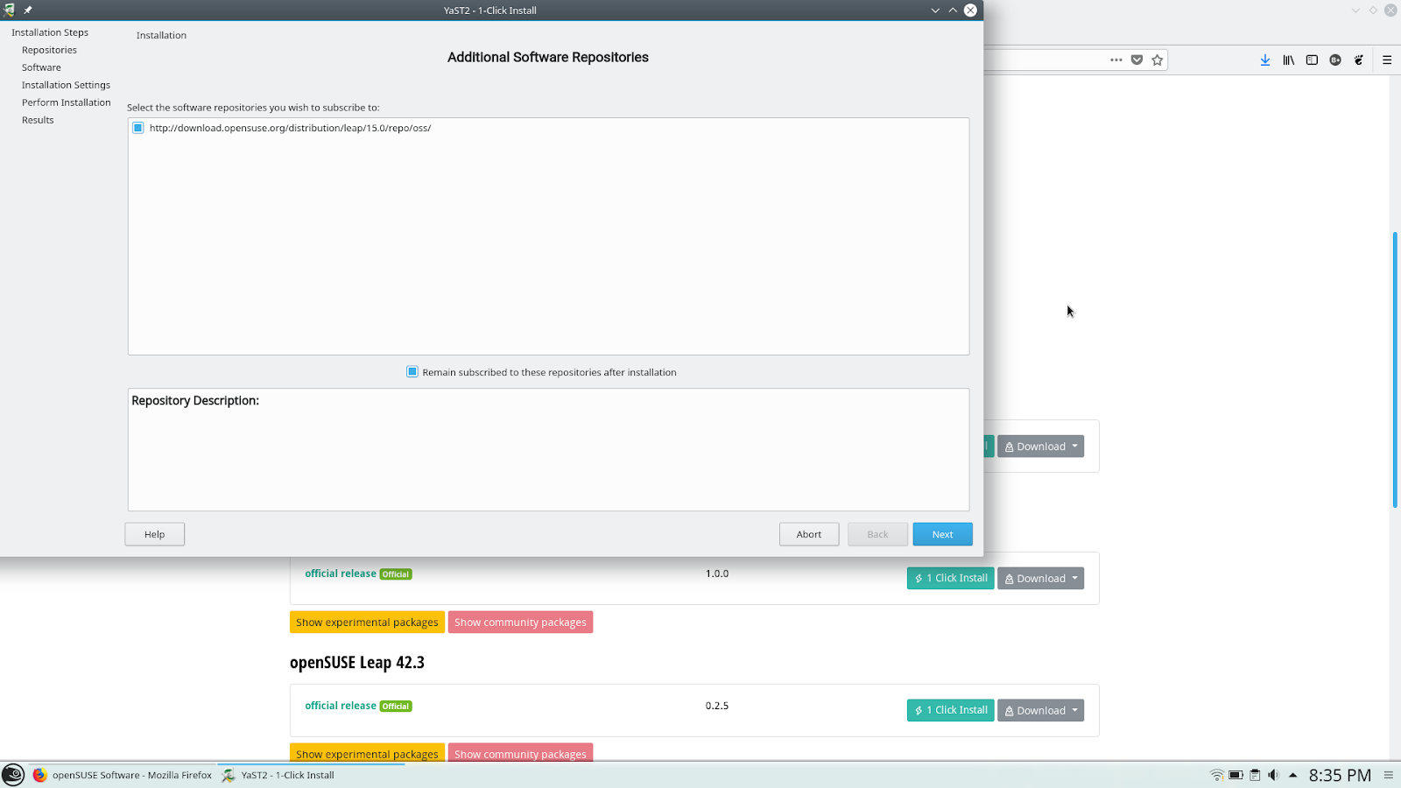Switch to openSUSE Software Firefox taskbar entry
This screenshot has width=1401, height=788.
[123, 775]
